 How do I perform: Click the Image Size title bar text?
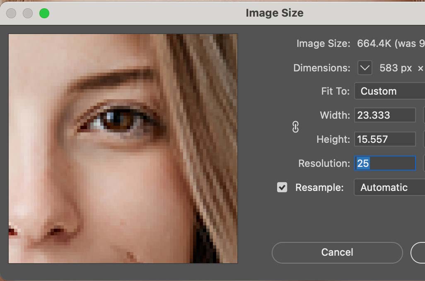(x=274, y=13)
